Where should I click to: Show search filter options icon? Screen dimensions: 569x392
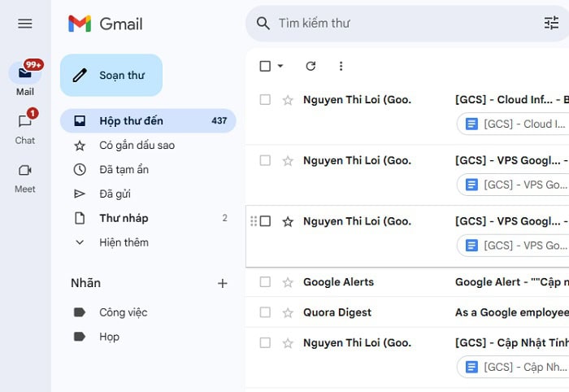click(x=551, y=24)
